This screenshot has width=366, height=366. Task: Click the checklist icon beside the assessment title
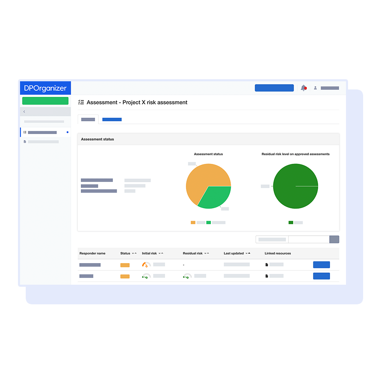[x=81, y=102]
